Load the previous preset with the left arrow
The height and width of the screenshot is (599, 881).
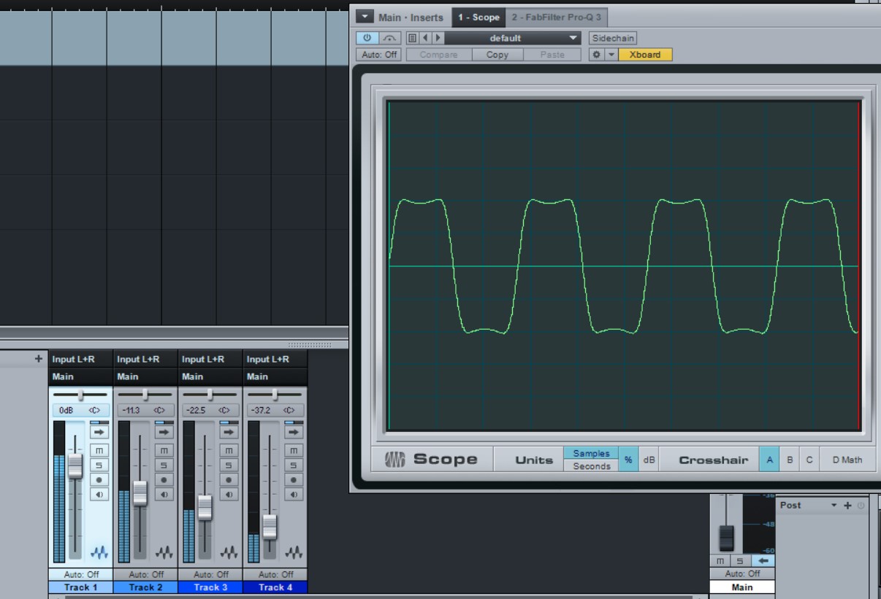click(x=426, y=38)
